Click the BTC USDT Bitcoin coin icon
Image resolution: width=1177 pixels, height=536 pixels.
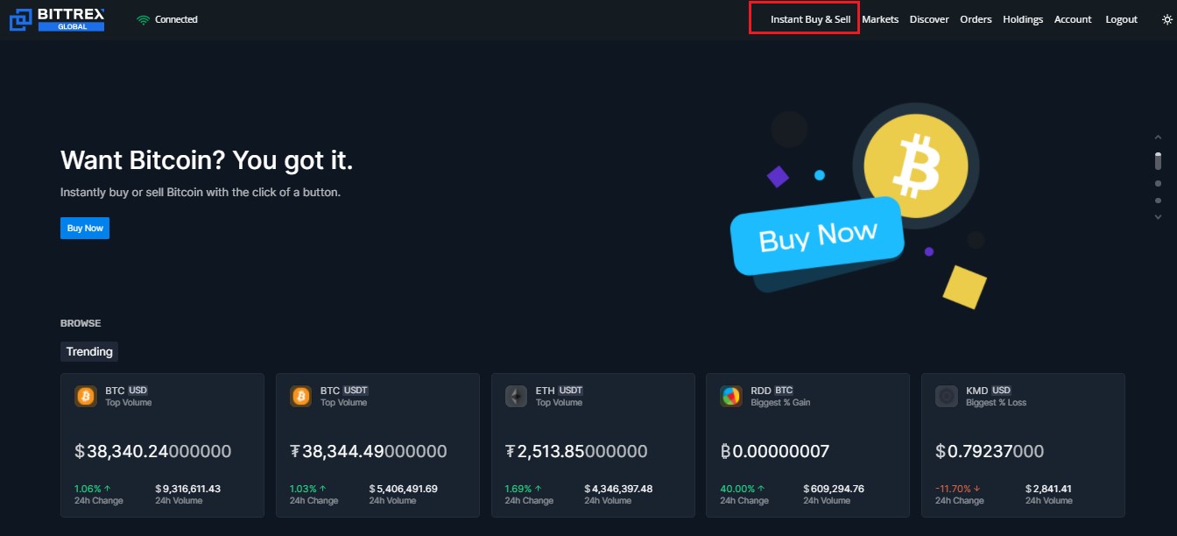click(x=300, y=396)
